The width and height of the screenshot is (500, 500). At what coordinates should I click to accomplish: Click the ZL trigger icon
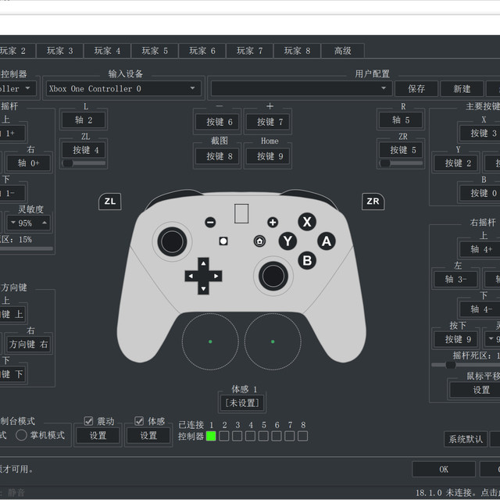pyautogui.click(x=110, y=202)
